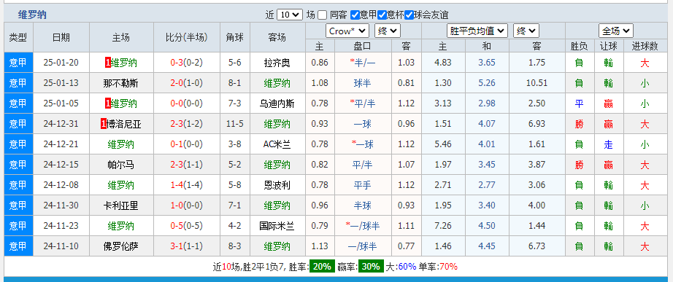Click the 7.26 home odds value

(443, 226)
